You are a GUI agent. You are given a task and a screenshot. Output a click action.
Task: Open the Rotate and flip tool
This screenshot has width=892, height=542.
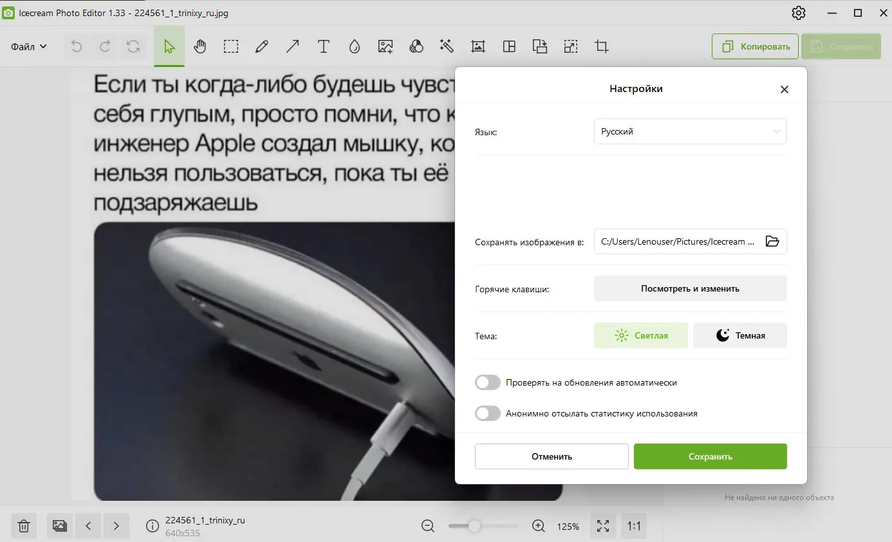539,46
